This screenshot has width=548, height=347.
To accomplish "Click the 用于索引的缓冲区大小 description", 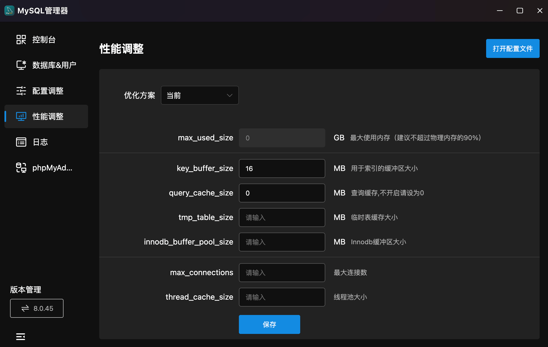I will coord(384,168).
